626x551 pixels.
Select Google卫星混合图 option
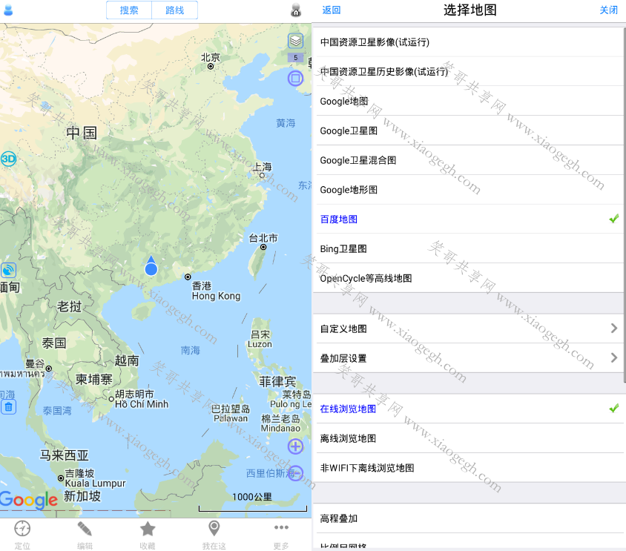tap(468, 160)
